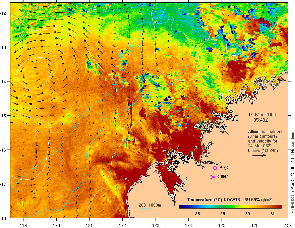Image resolution: width=295 pixels, height=228 pixels.
Task: Click the 'drifter' legend label
Action: pos(222,176)
